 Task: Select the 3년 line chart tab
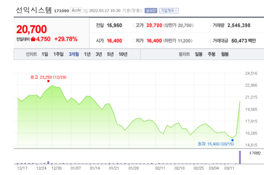[99, 54]
